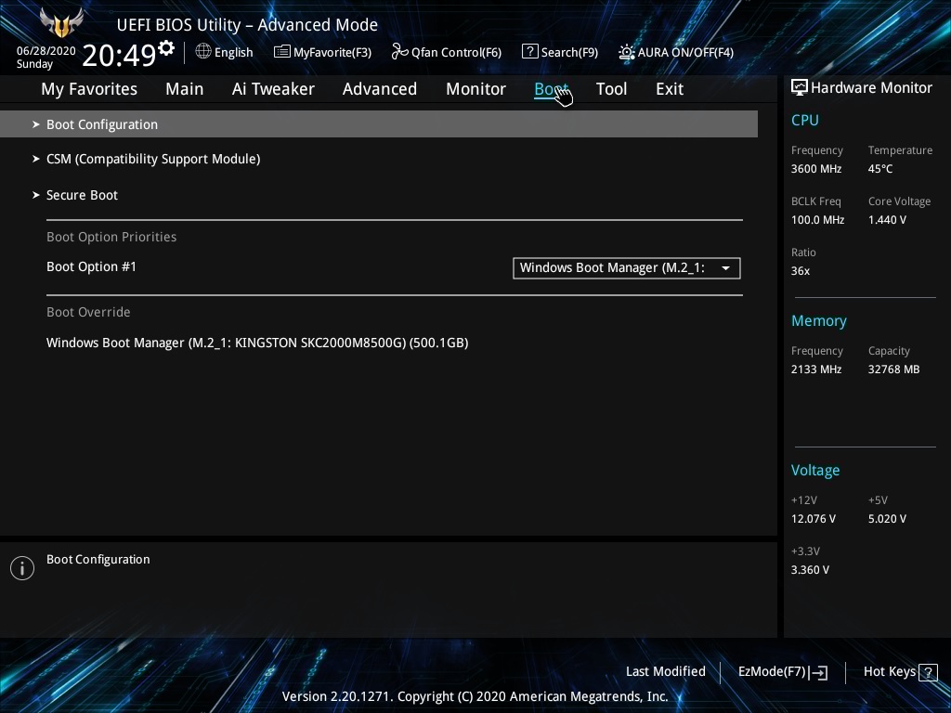Click the globe language icon
This screenshot has height=713, width=951.
pos(203,51)
